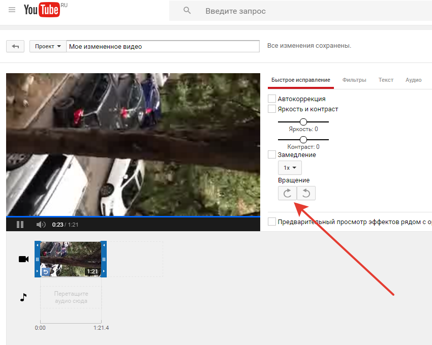432x345 pixels.
Task: Open the Аудио tab
Action: point(413,80)
